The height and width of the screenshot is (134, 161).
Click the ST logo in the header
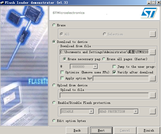pyautogui.click(x=149, y=13)
